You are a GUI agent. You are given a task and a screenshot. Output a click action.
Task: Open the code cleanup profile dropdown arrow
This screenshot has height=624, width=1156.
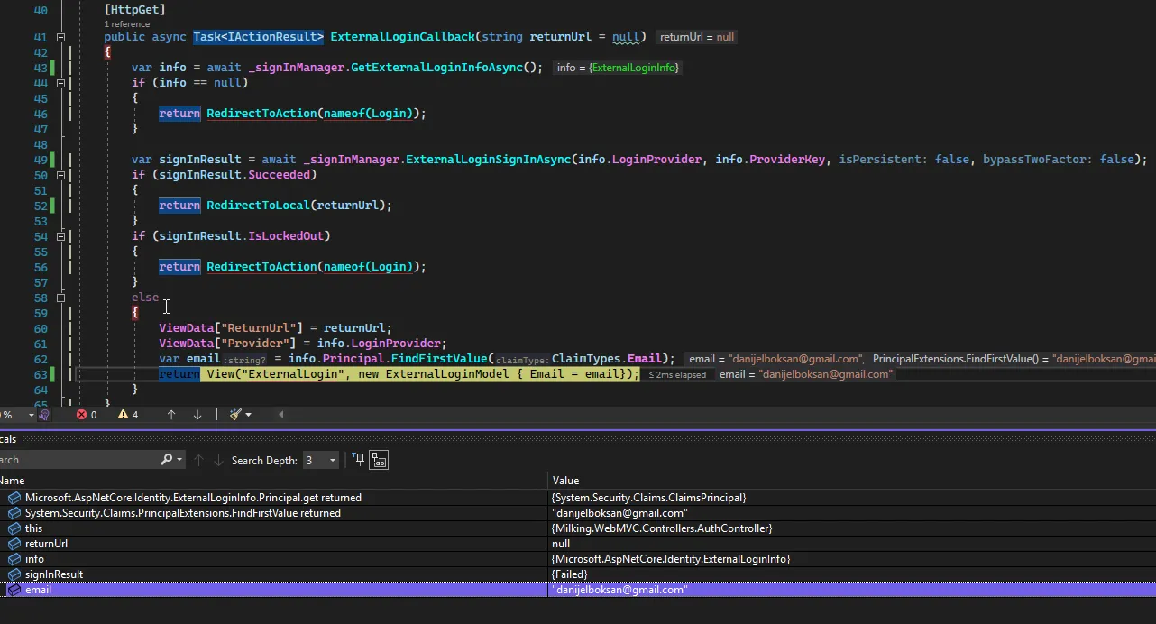click(249, 415)
